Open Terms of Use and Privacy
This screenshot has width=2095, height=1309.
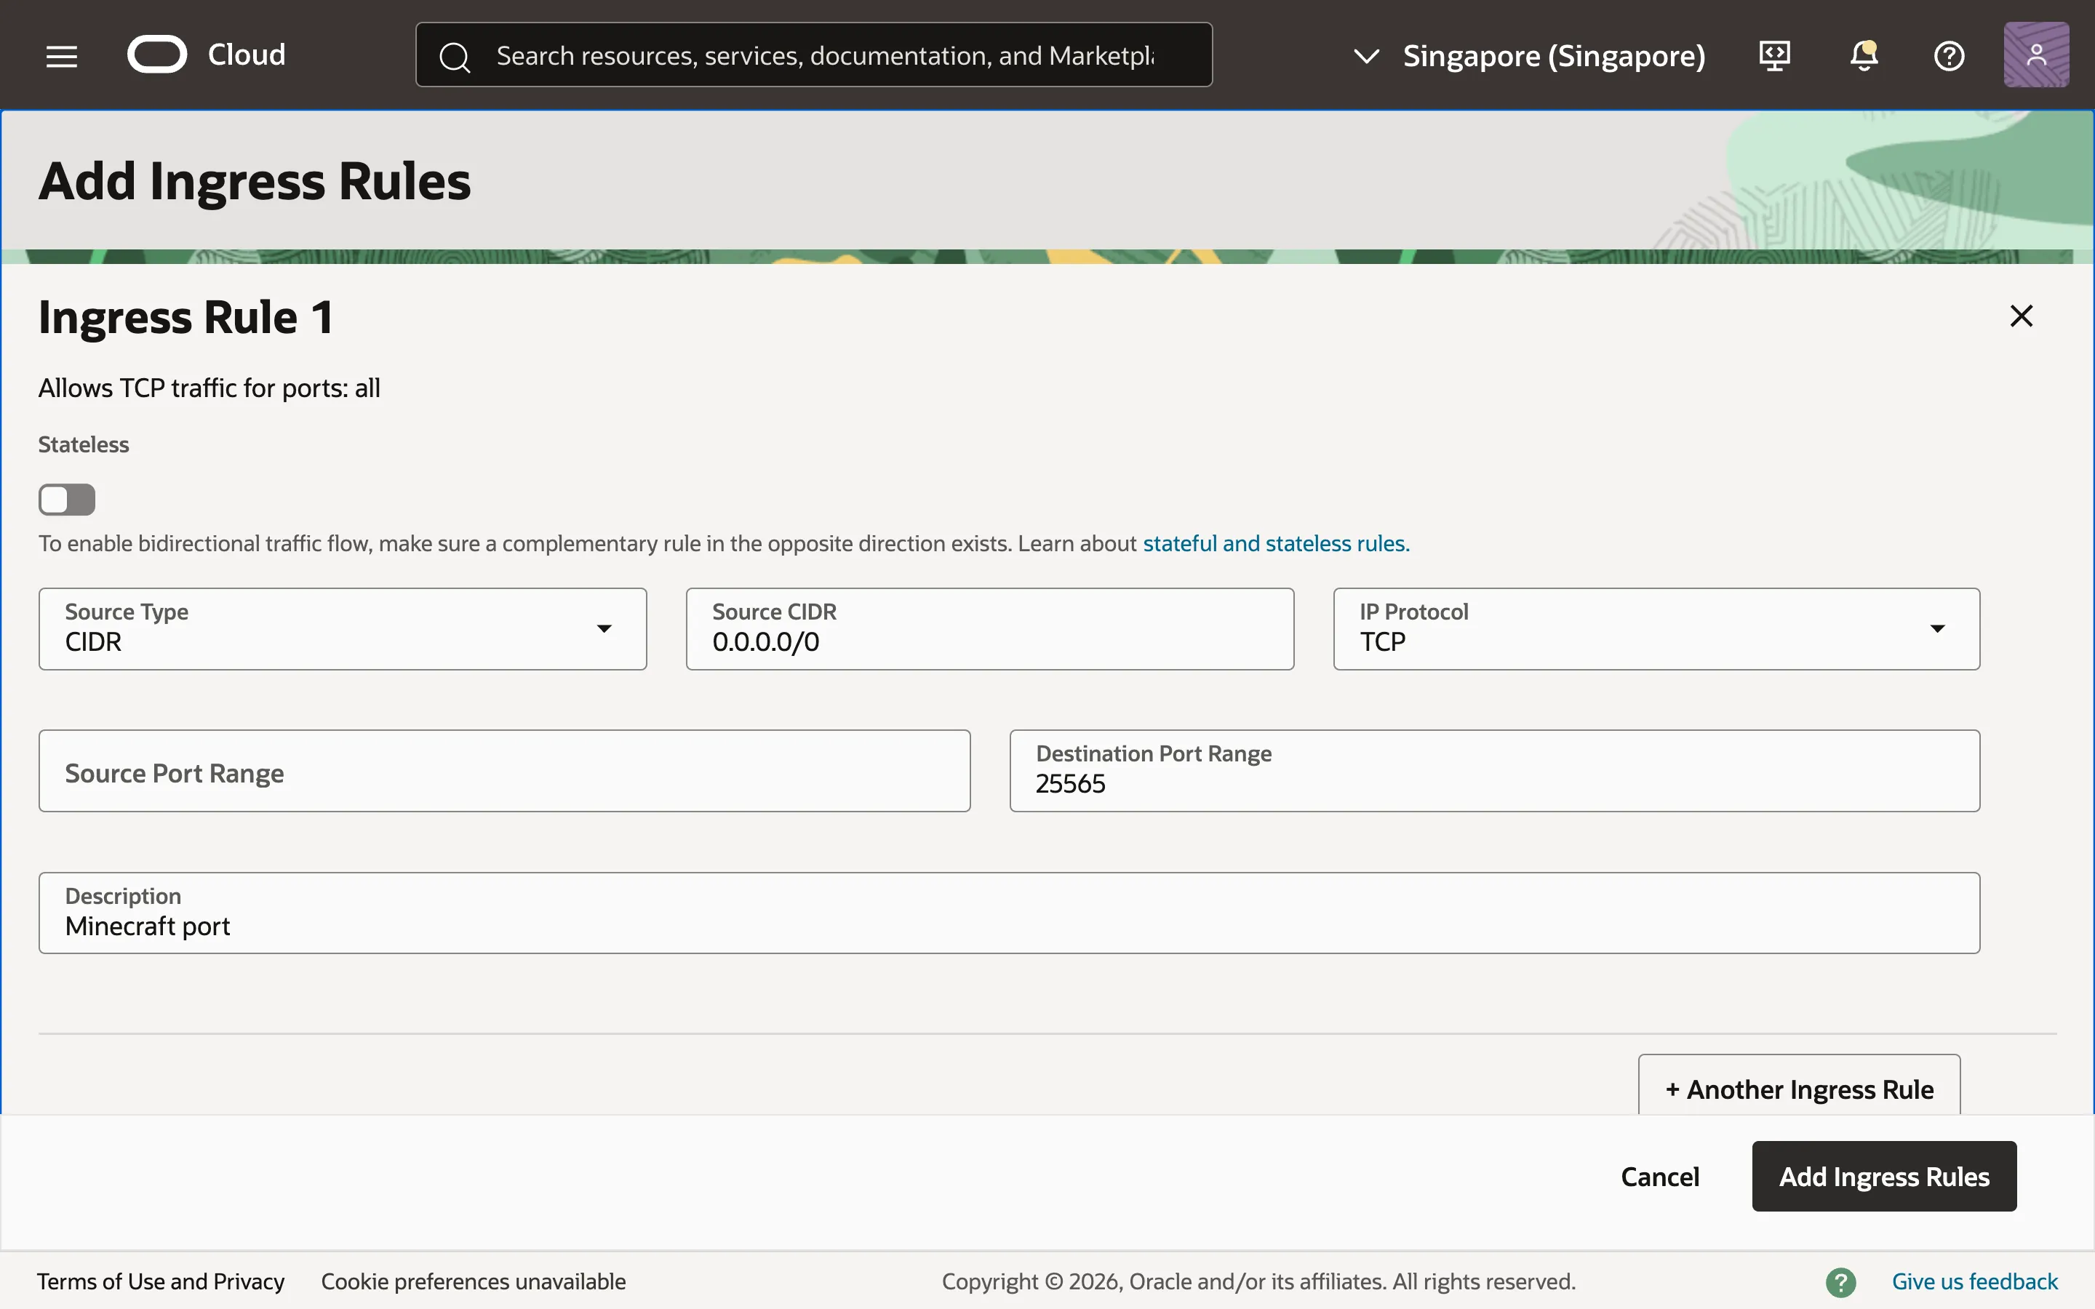point(161,1282)
